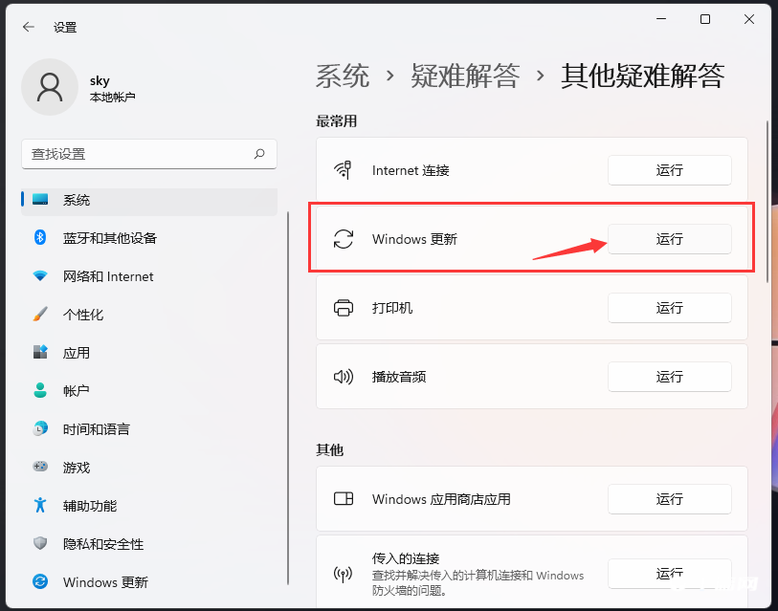Select the Wi-Fi icon beside Internet 连接

[344, 170]
